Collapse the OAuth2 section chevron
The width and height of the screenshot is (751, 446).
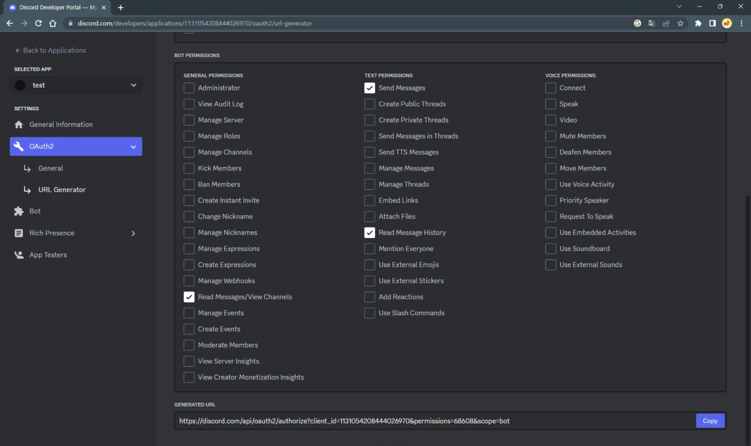coord(133,147)
